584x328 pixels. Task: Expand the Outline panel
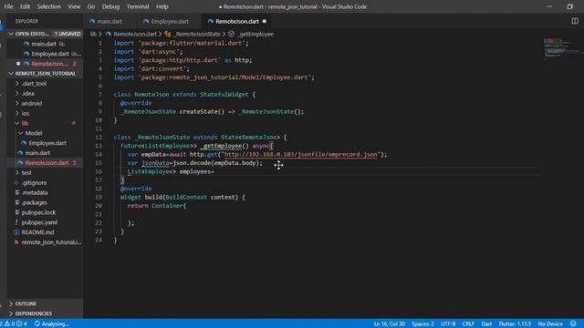(x=11, y=303)
